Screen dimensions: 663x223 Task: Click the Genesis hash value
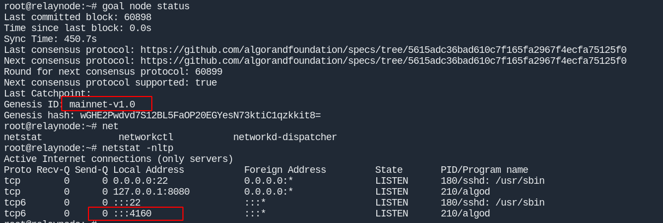(x=200, y=116)
